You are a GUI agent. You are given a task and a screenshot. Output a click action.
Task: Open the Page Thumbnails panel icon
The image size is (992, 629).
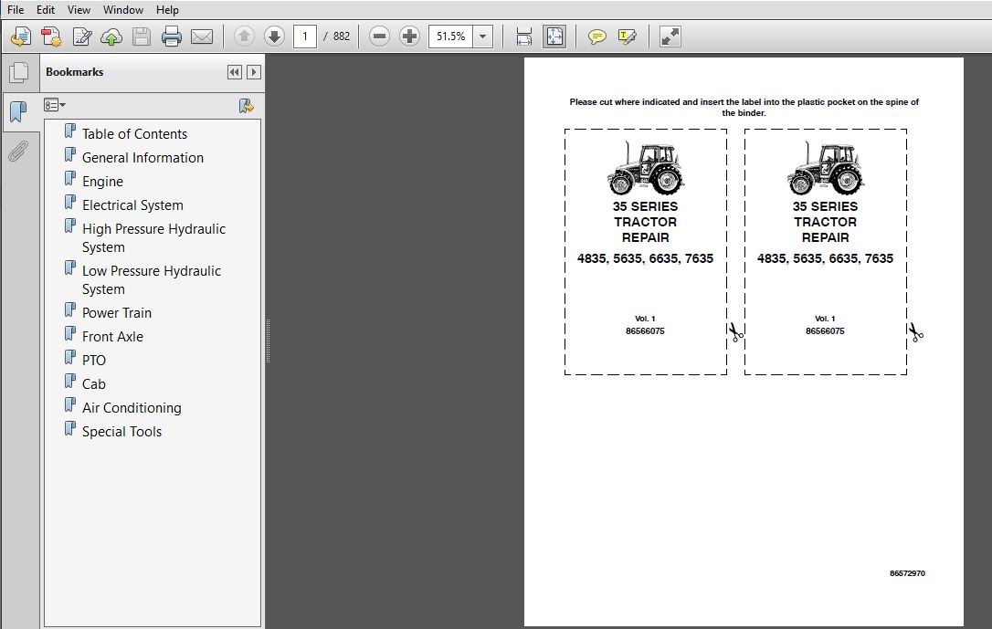19,72
